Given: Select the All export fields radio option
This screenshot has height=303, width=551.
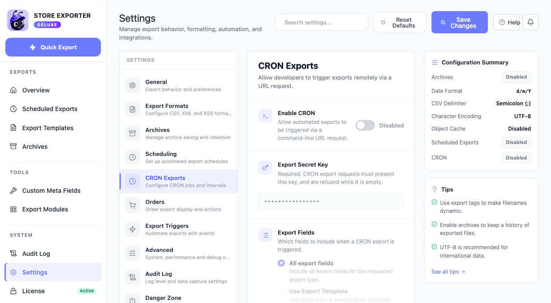Looking at the screenshot, I should pos(281,263).
